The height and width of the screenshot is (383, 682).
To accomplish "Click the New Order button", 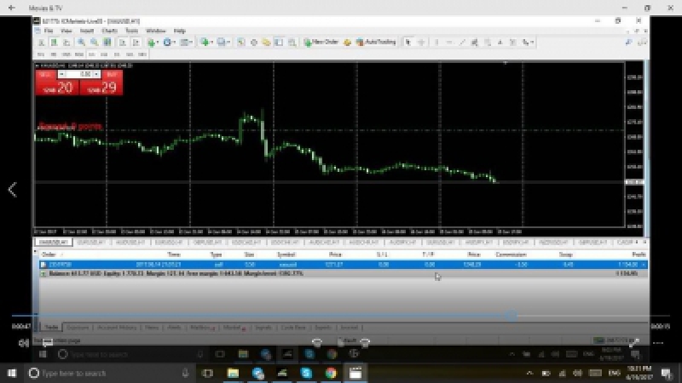I will pyautogui.click(x=321, y=43).
